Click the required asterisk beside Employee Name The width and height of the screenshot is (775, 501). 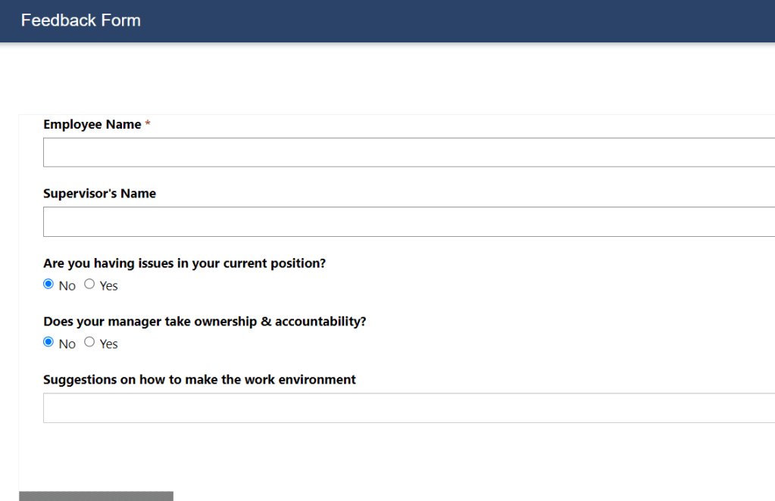click(148, 124)
